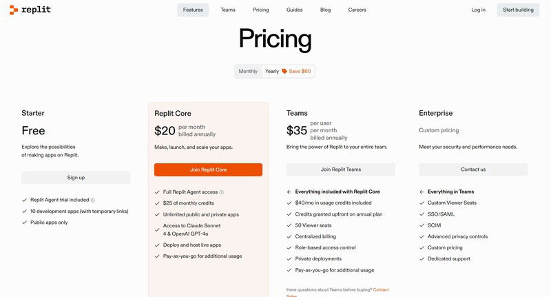551x297 pixels.
Task: Click checkmark icon next to SSO/SAML
Action: pos(422,214)
